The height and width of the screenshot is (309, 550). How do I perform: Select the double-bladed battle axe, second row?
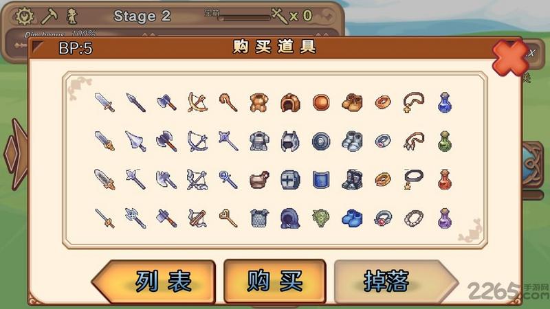pyautogui.click(x=166, y=141)
